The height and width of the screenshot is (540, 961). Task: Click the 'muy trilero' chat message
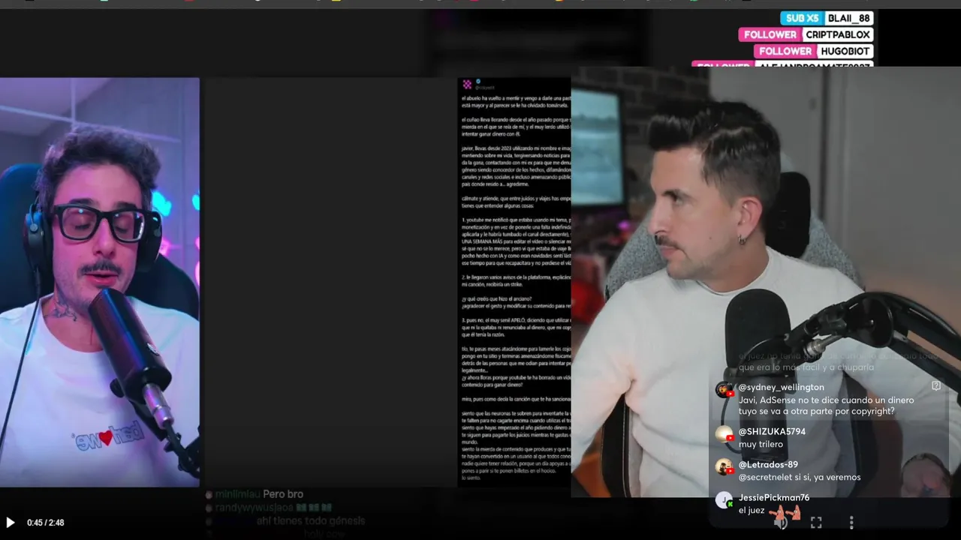761,444
